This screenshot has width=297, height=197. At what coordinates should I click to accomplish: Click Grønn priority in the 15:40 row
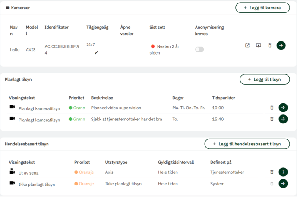(77, 119)
